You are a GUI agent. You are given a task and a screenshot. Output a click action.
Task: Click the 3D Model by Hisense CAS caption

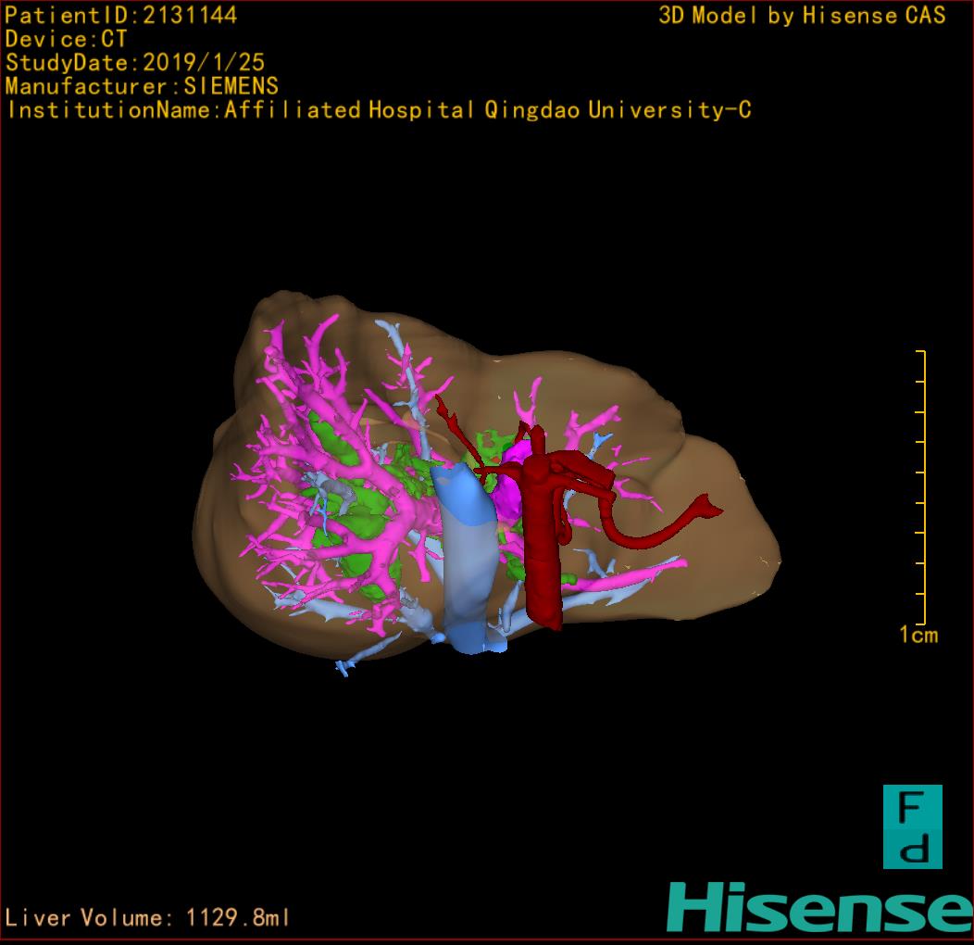[802, 15]
